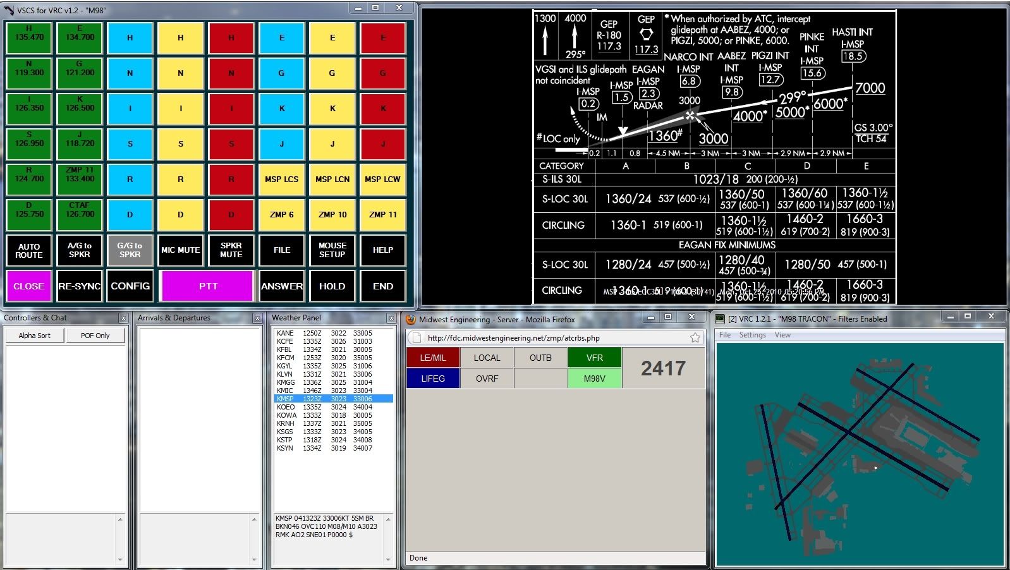Call the ZMP 10 landline
The image size is (1010, 570).
(x=332, y=214)
